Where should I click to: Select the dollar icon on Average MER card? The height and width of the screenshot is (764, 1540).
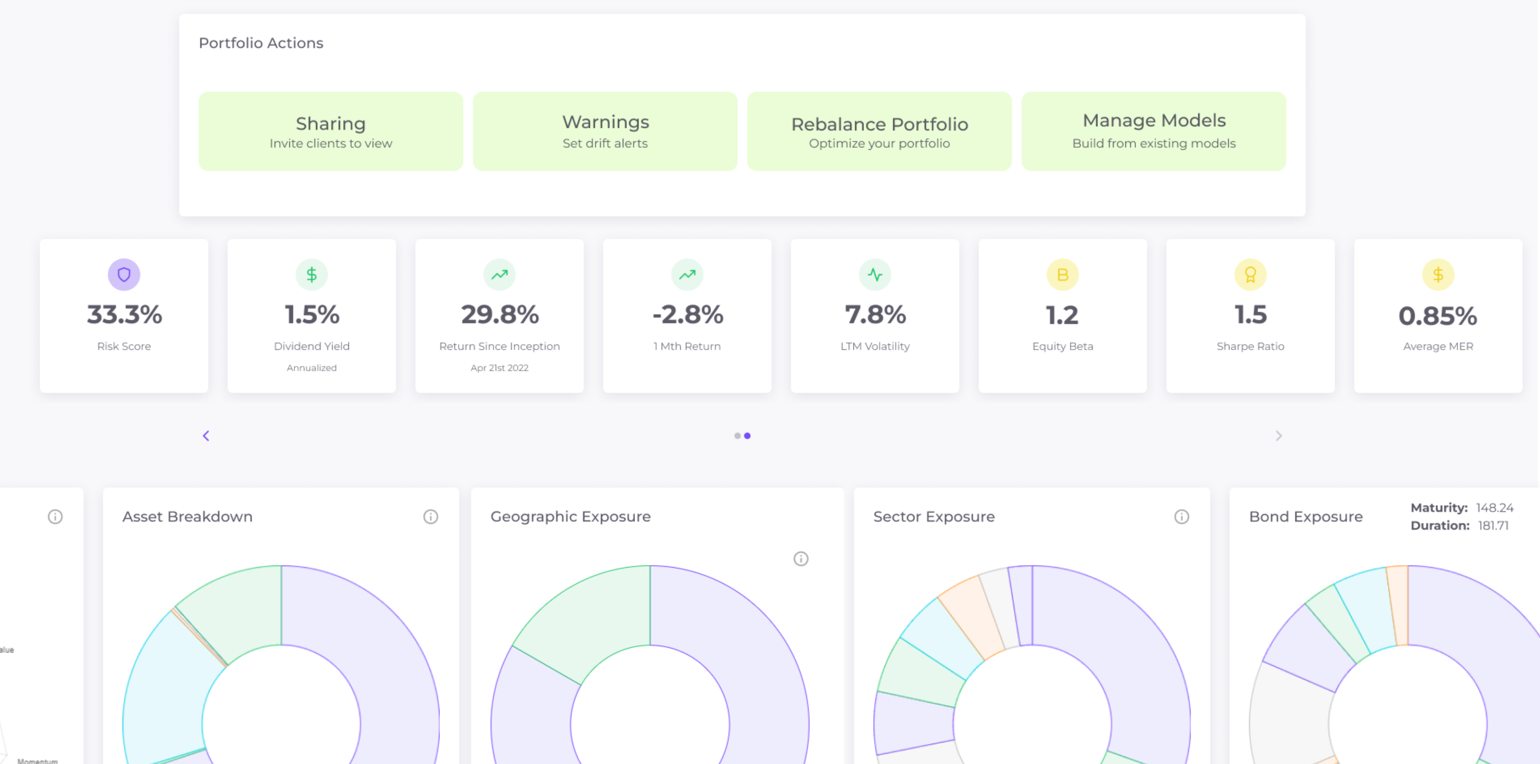pos(1438,274)
